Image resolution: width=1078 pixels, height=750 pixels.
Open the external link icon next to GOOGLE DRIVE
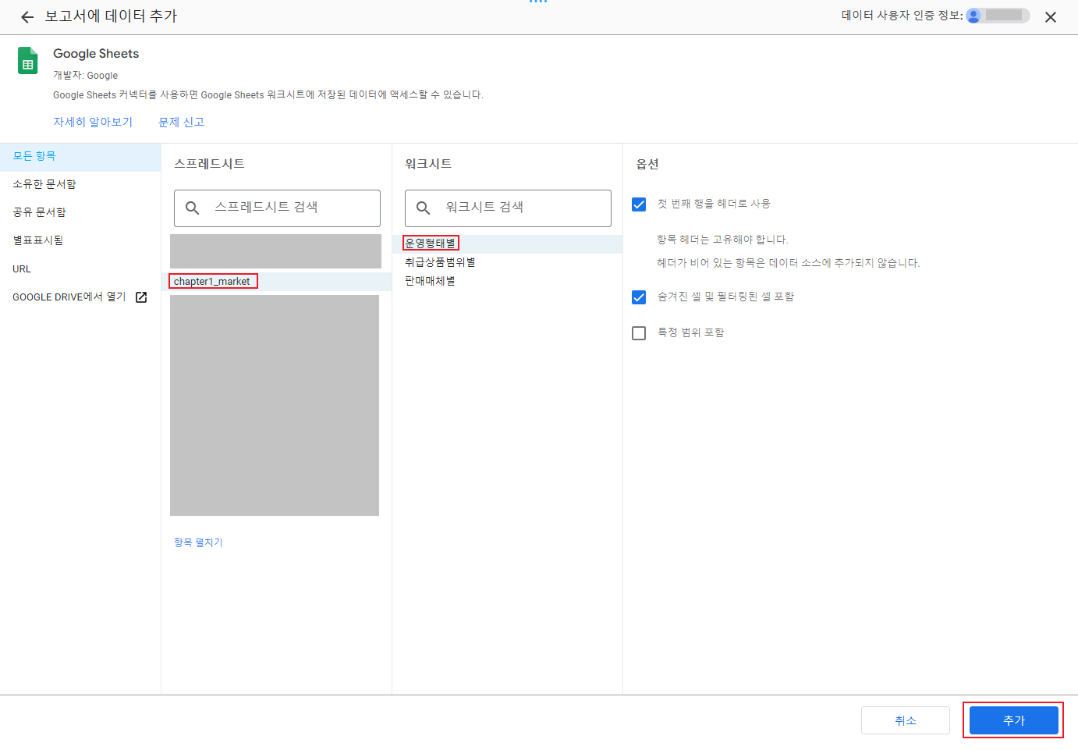(x=141, y=297)
